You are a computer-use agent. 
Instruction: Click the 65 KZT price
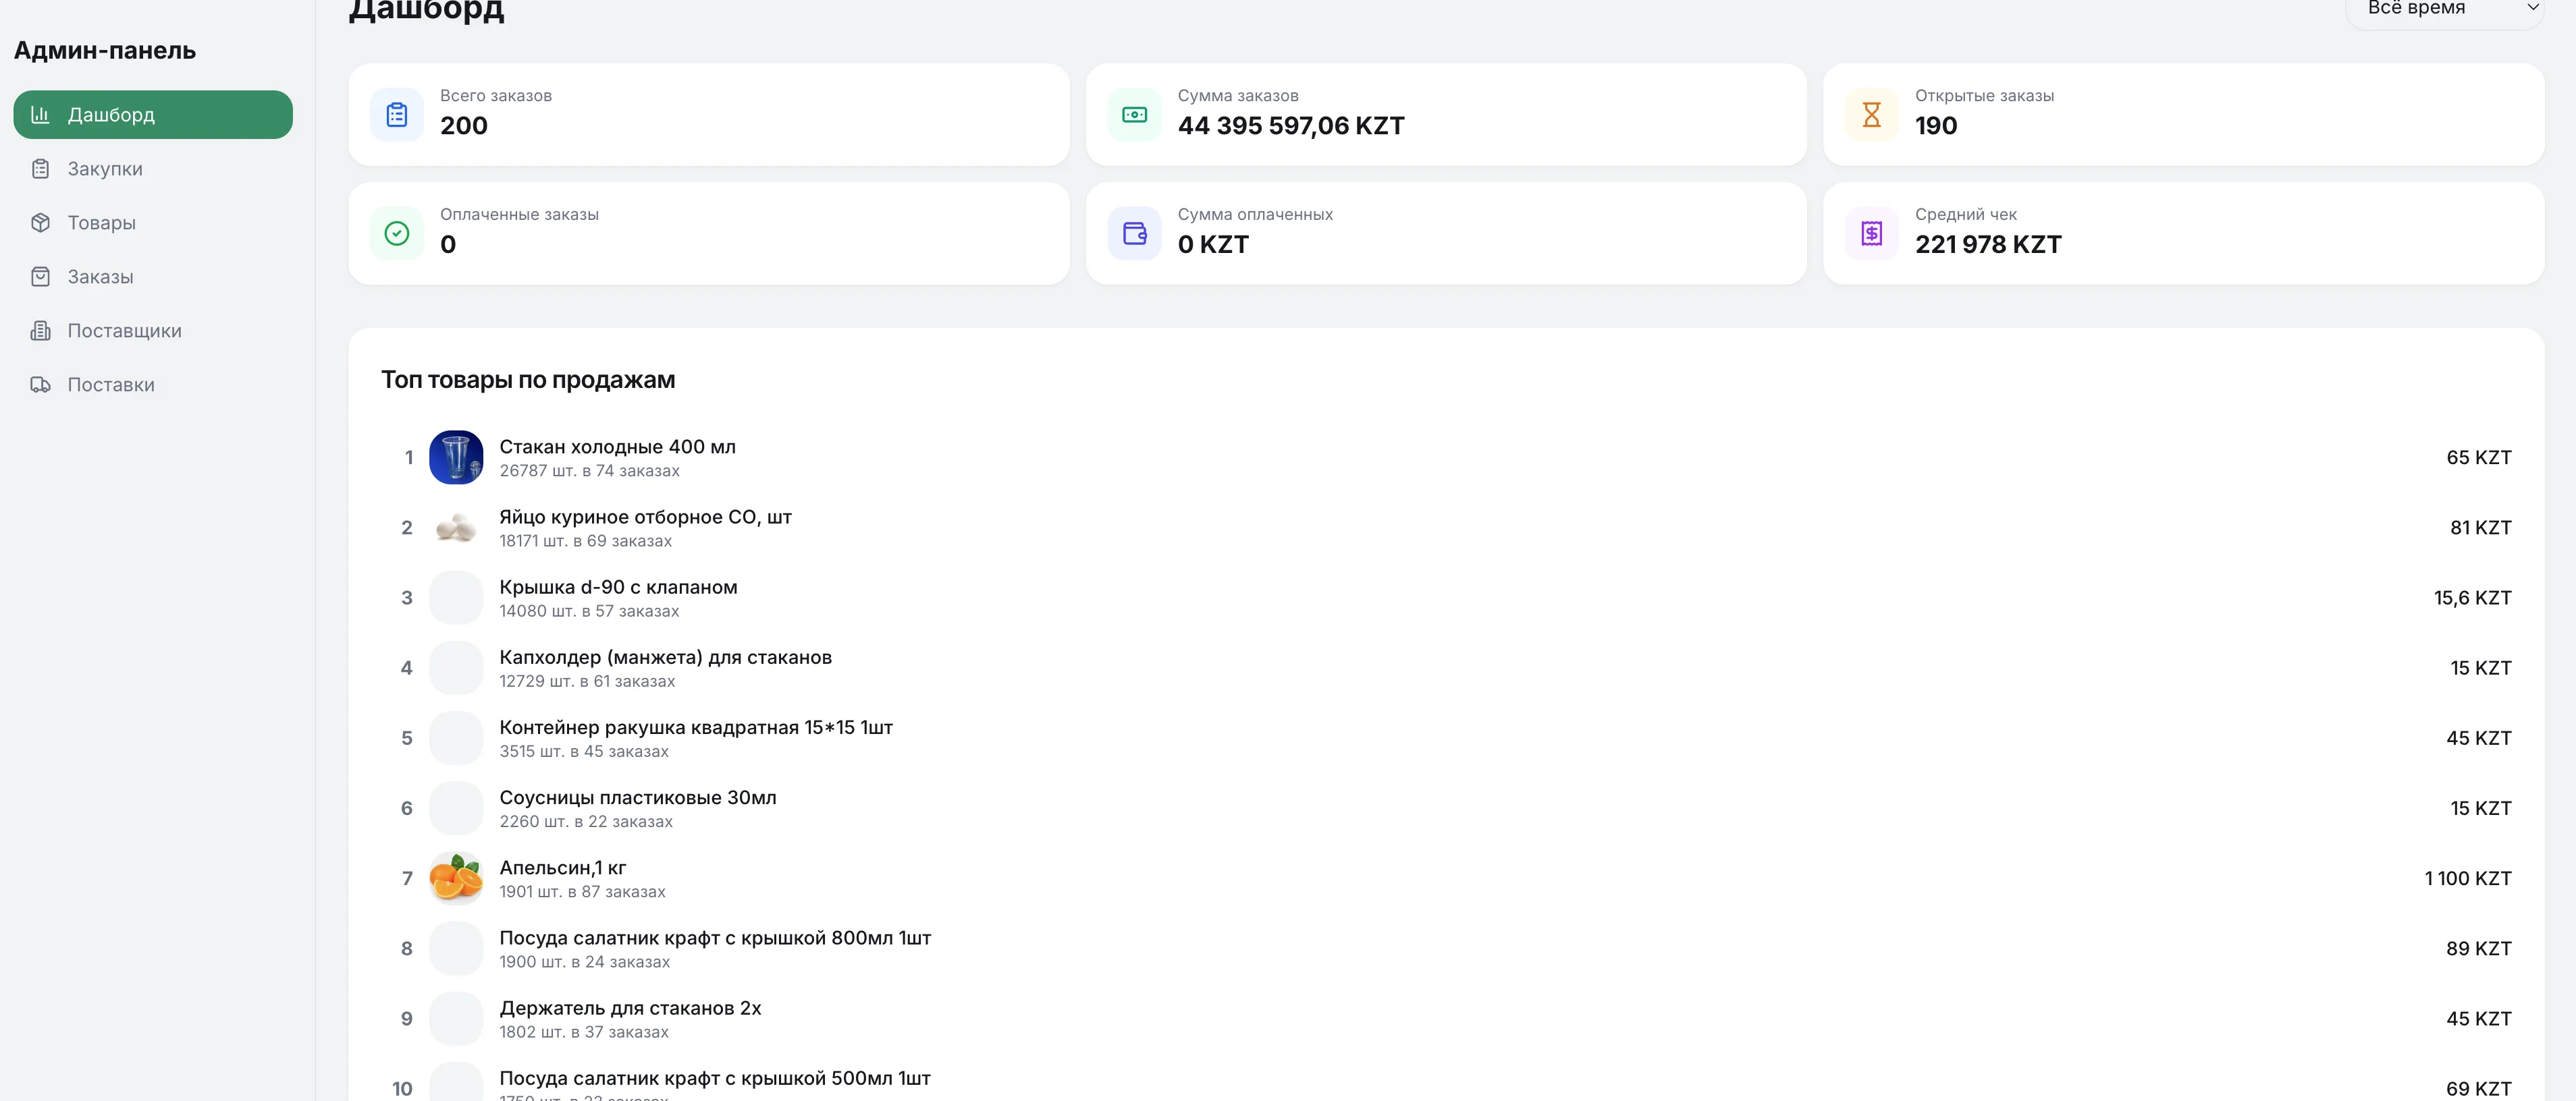(x=2478, y=457)
